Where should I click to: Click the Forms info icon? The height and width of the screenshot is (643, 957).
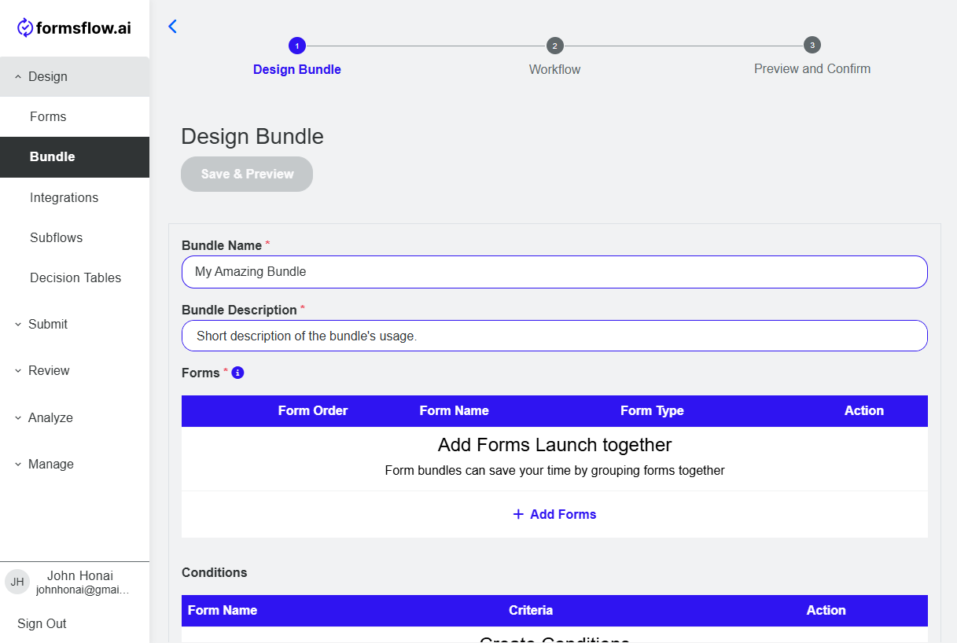click(x=238, y=373)
